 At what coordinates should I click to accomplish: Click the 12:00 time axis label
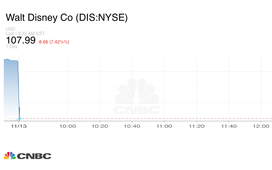pos(261,126)
